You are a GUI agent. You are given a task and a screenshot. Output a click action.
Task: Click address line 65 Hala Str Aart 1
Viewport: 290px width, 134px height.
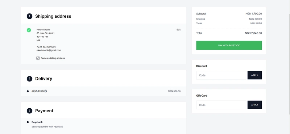46,33
